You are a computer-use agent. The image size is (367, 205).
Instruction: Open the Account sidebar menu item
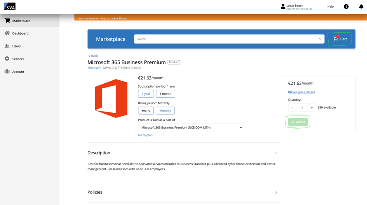(x=18, y=72)
